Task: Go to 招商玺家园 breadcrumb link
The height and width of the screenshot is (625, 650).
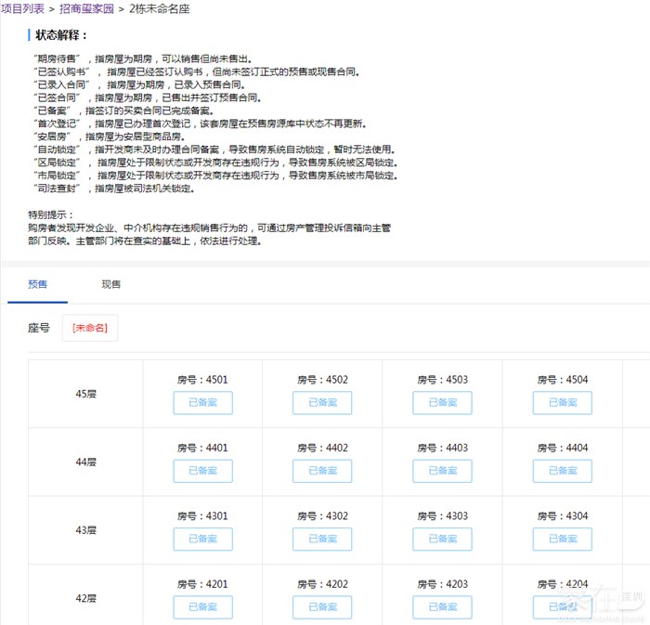Action: [x=85, y=8]
